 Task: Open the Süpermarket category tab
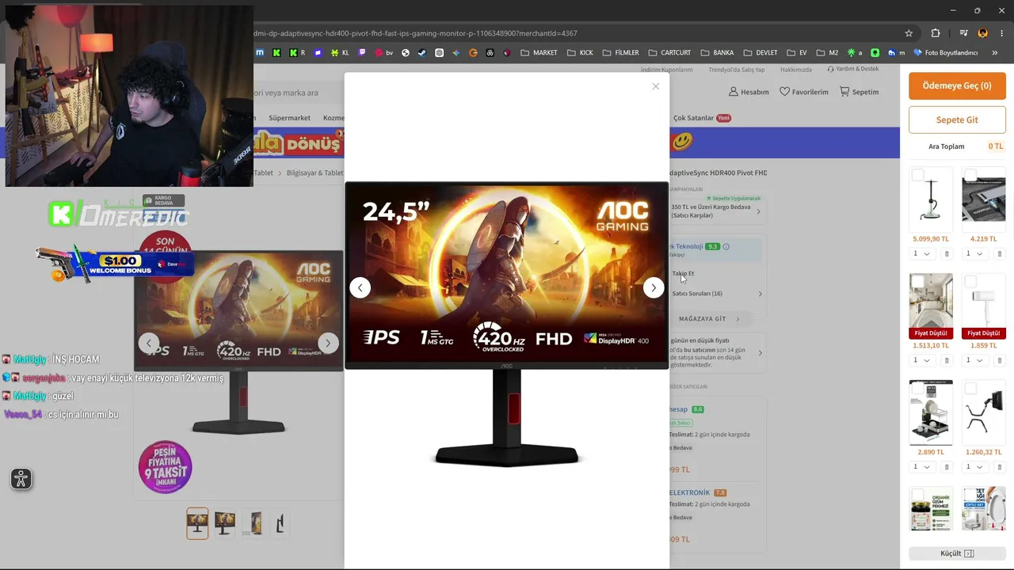point(289,118)
